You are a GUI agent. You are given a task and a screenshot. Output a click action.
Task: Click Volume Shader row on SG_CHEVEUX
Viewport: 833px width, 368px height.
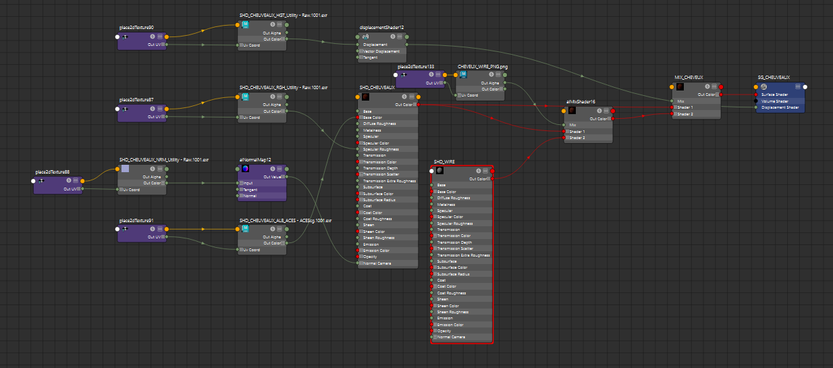tap(780, 101)
